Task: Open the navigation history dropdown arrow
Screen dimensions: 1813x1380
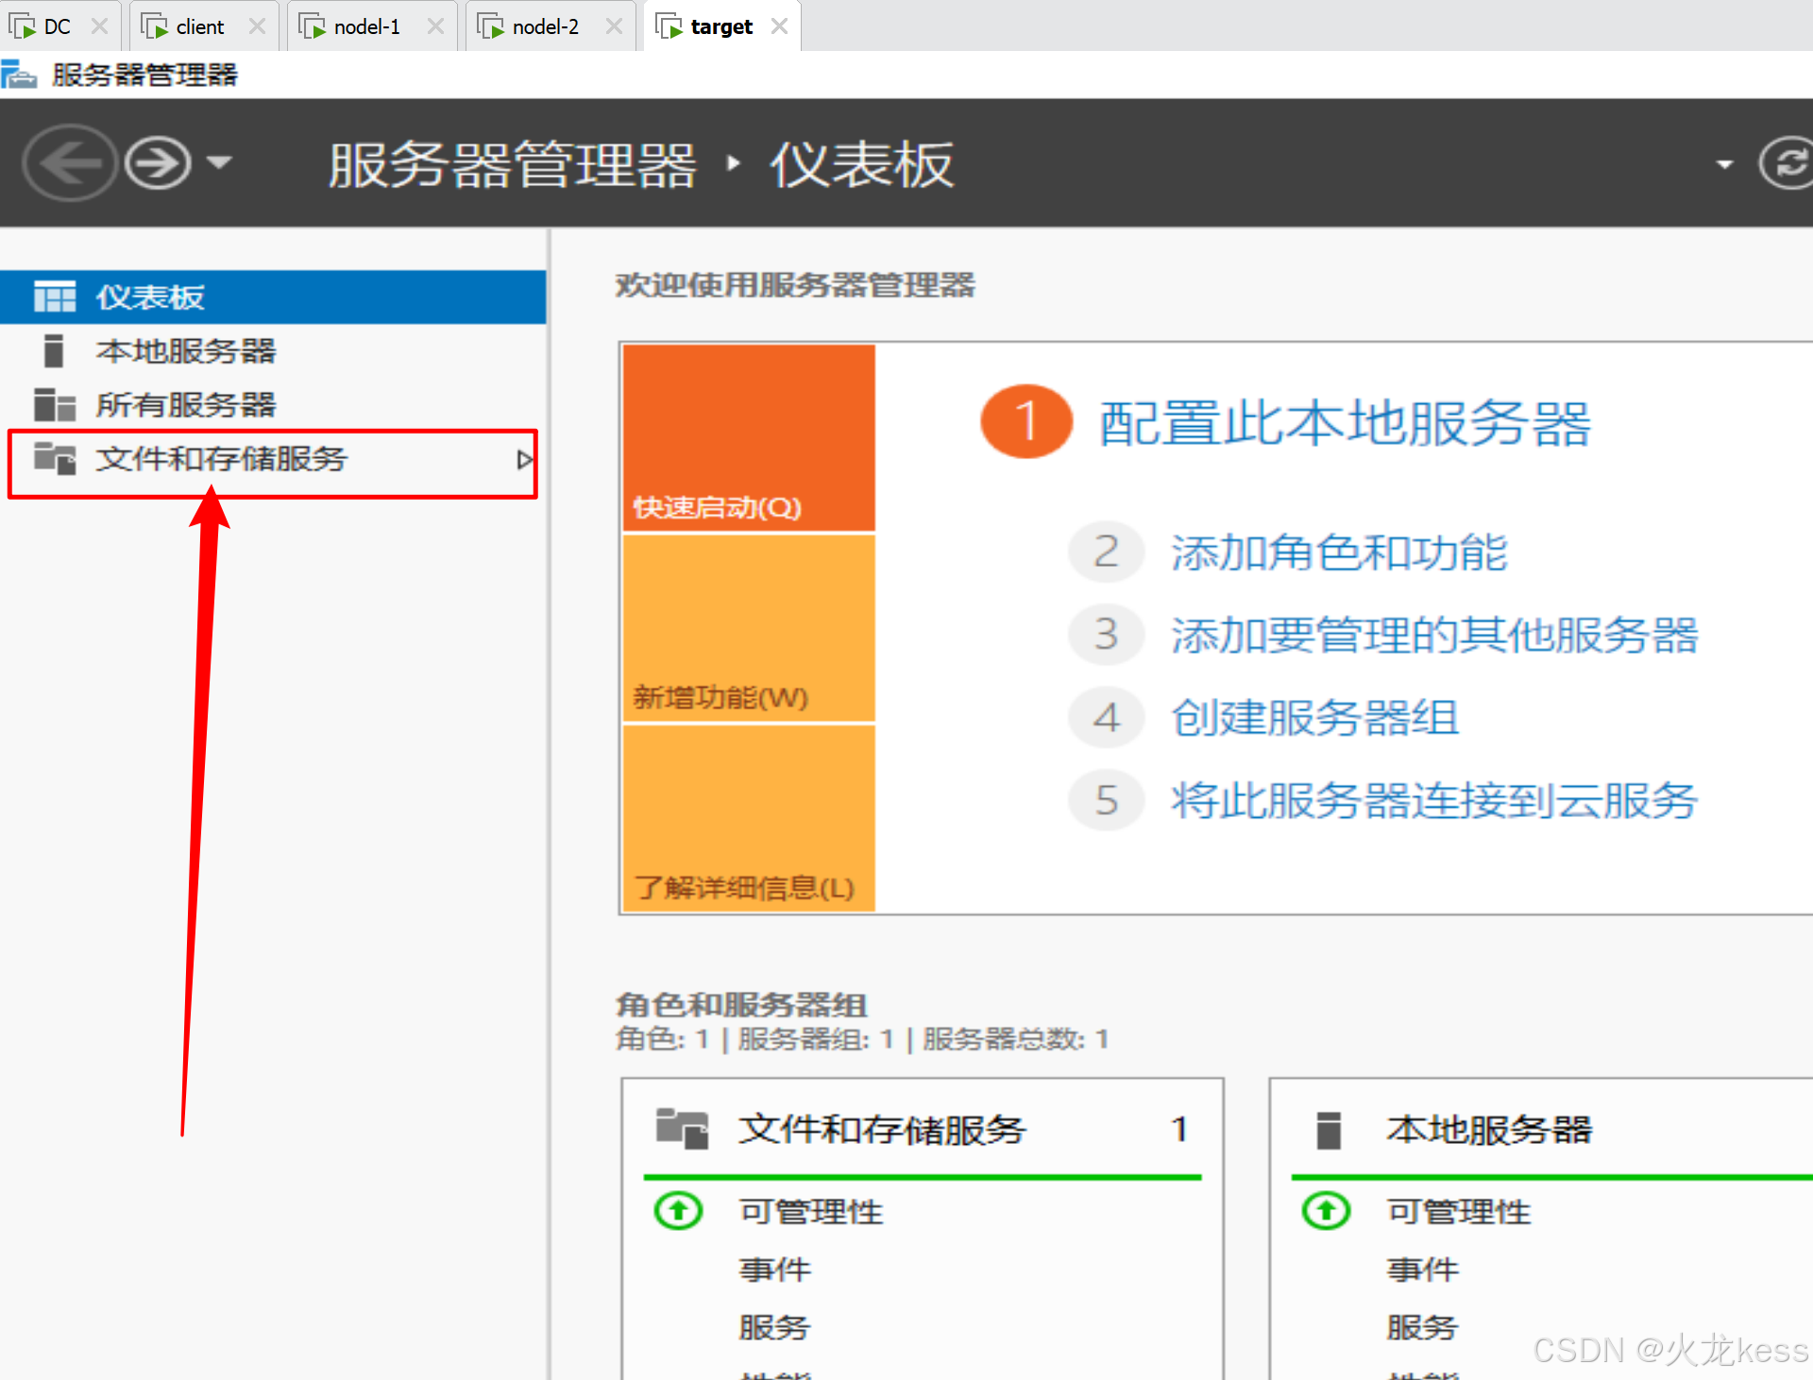Action: tap(219, 162)
